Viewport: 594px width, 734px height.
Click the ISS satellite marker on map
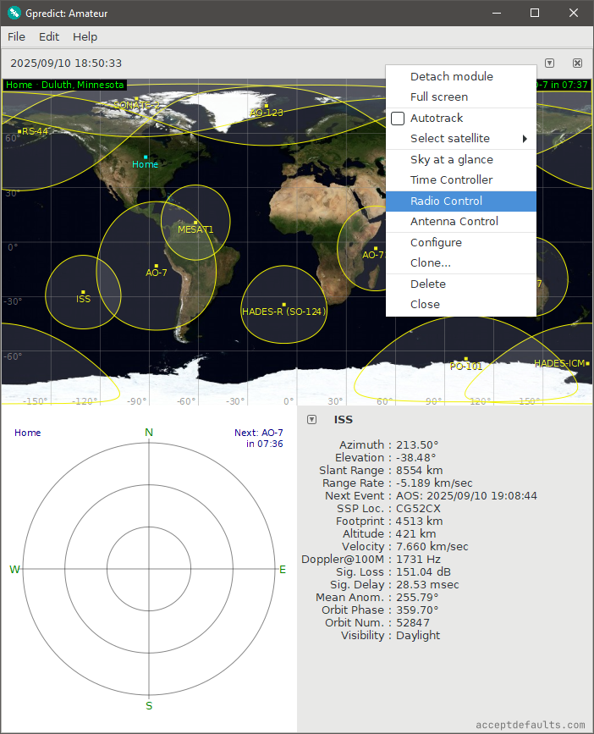tap(83, 292)
